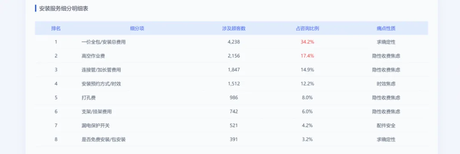Click the customer count 4,238
460x154 pixels.
pos(234,42)
